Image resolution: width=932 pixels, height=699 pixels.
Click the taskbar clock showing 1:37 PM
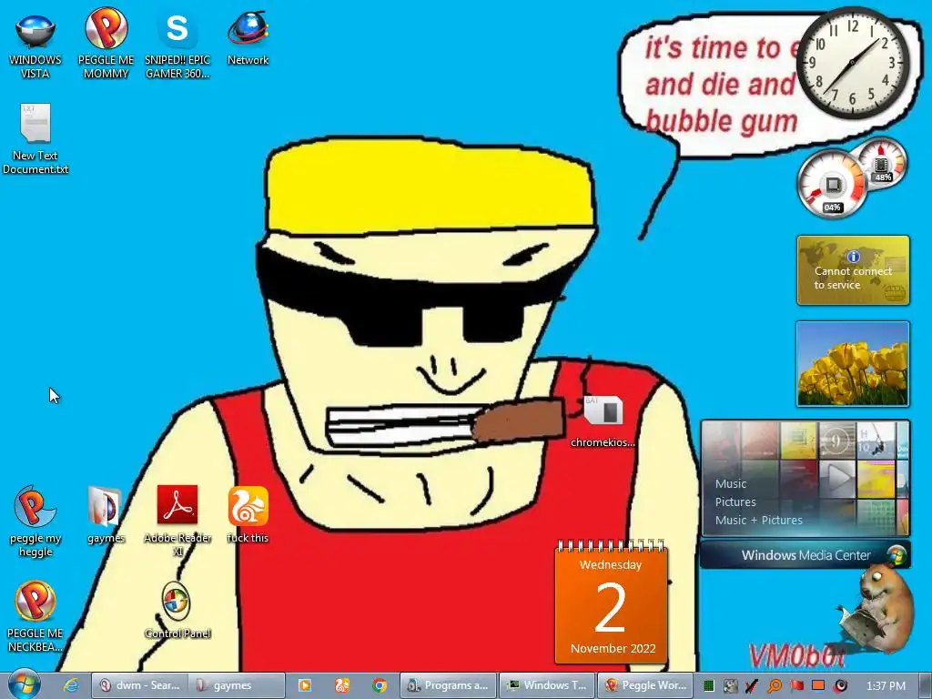[886, 686]
